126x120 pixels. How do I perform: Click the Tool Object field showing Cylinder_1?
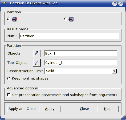(x=81, y=63)
